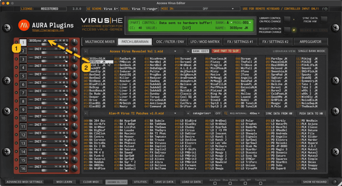Click Save Part To Slot button

point(226,51)
